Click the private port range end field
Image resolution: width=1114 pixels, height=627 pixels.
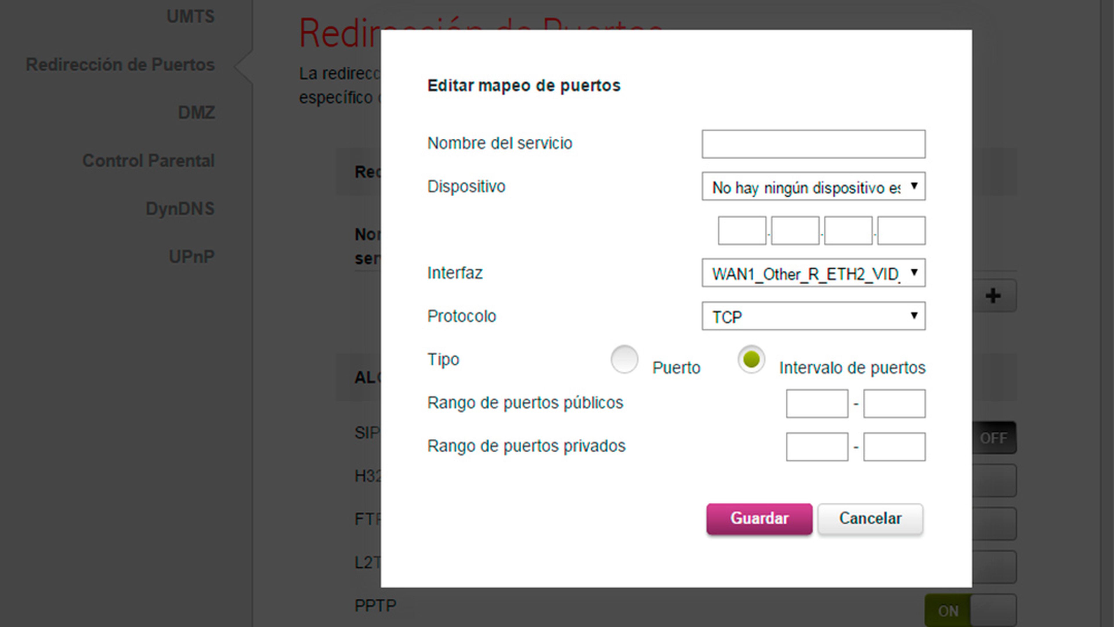pos(895,447)
